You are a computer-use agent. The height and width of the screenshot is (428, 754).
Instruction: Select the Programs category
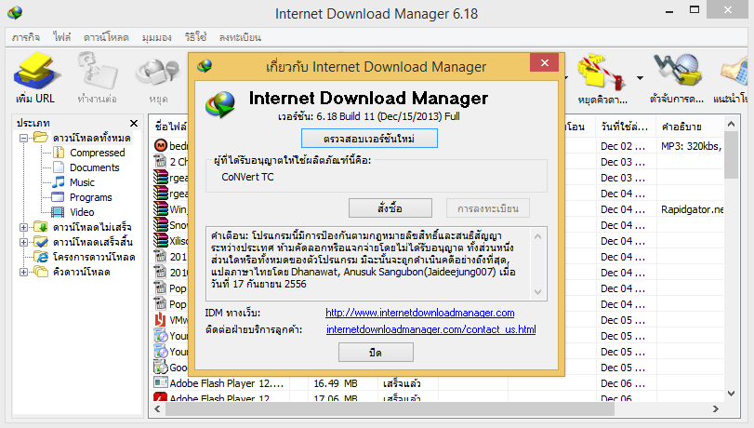click(90, 197)
